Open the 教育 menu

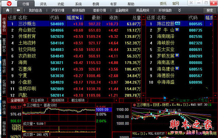[x=96, y=4]
